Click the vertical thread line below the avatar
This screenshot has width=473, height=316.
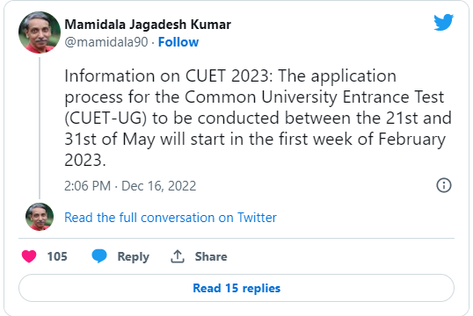tap(40, 128)
